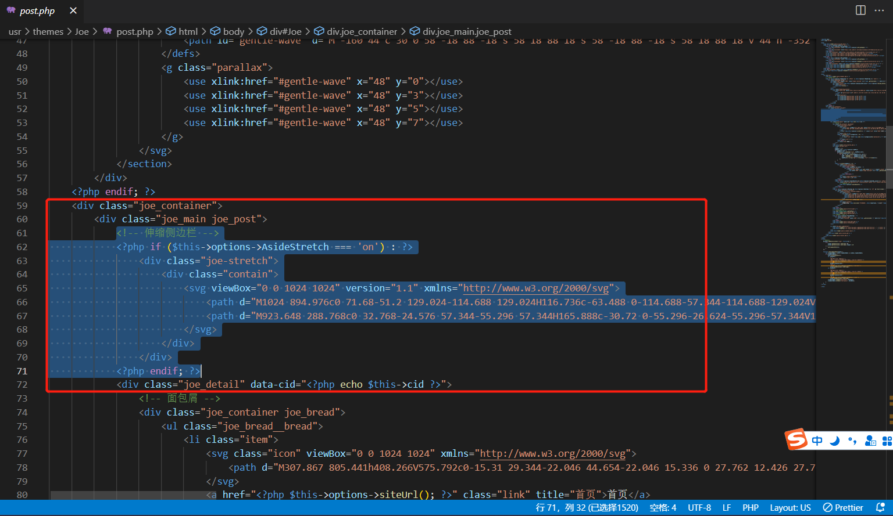The height and width of the screenshot is (516, 893).
Task: Toggle Sogou Chinese/English mode button
Action: pyautogui.click(x=817, y=441)
